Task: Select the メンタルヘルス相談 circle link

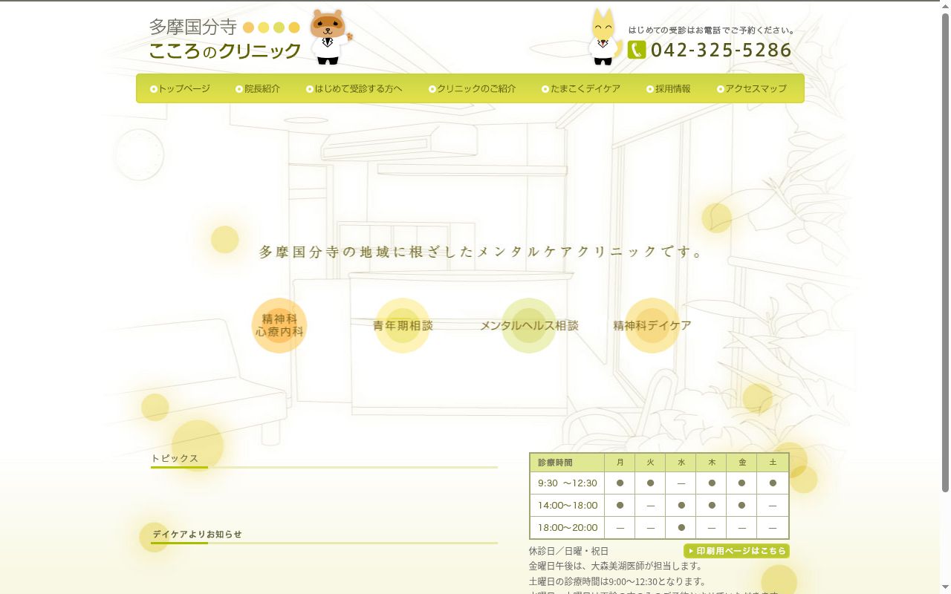Action: (x=529, y=325)
